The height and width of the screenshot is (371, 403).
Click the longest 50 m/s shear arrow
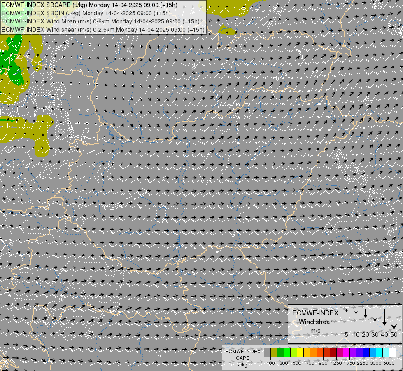tap(394, 319)
